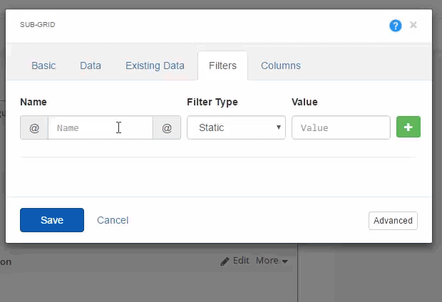Switch to the Basic tab
The image size is (442, 302).
pyautogui.click(x=43, y=66)
